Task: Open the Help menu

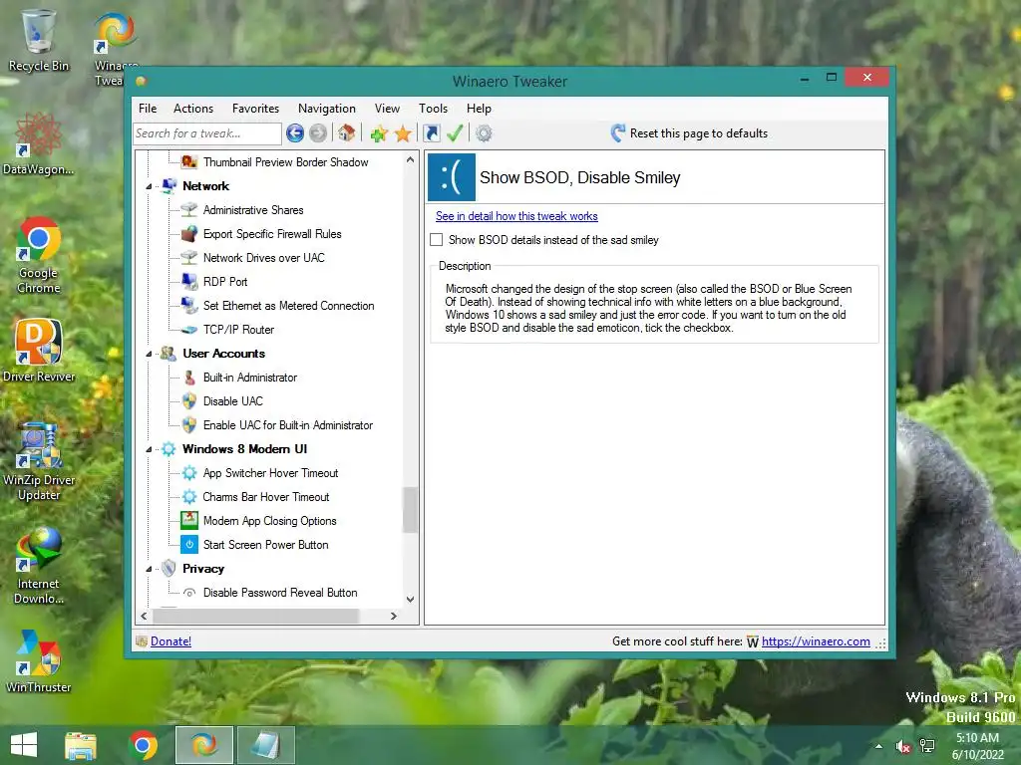Action: (x=479, y=109)
